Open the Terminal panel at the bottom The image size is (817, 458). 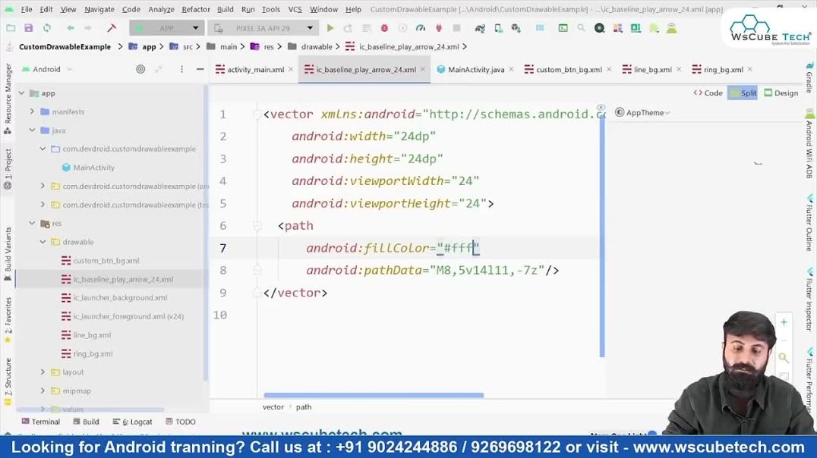click(x=41, y=422)
